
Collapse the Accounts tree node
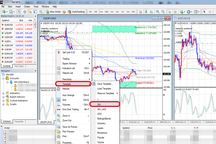pyautogui.click(x=3, y=78)
